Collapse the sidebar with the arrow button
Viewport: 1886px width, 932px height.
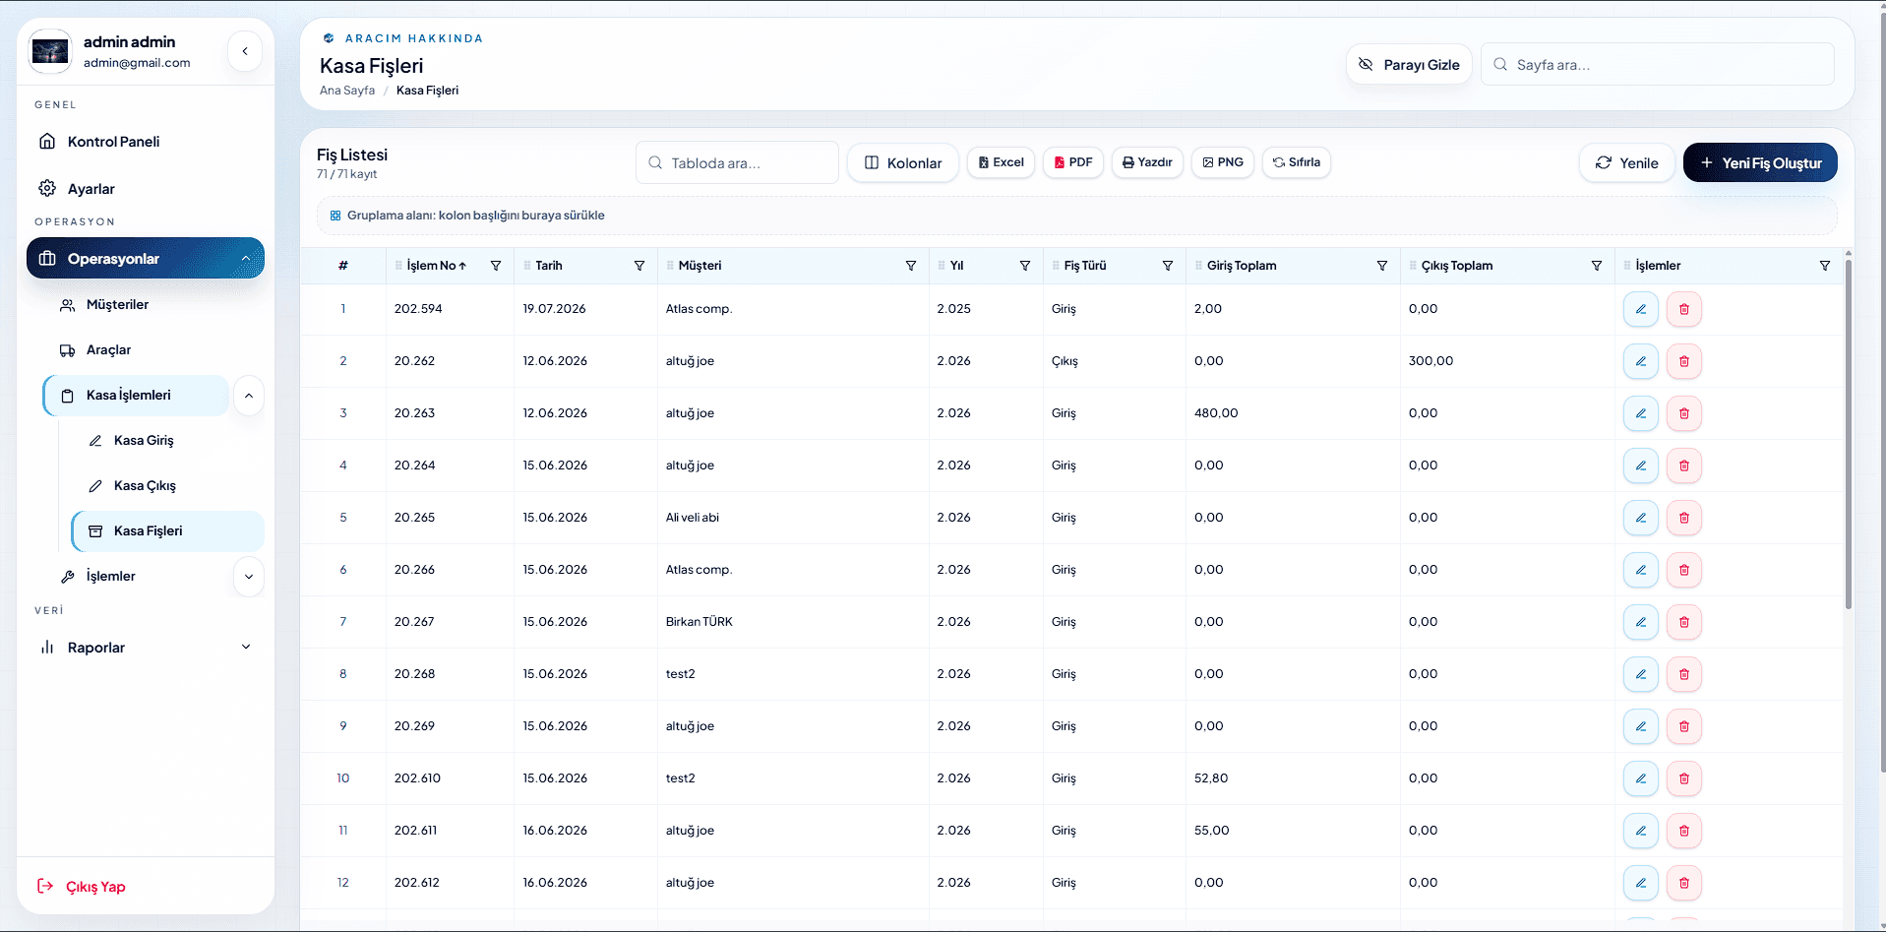pos(245,51)
